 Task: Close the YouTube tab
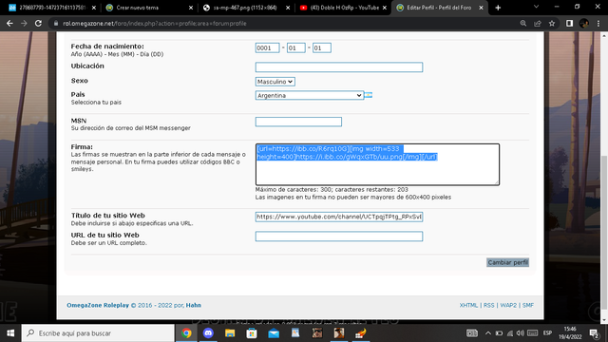point(385,8)
